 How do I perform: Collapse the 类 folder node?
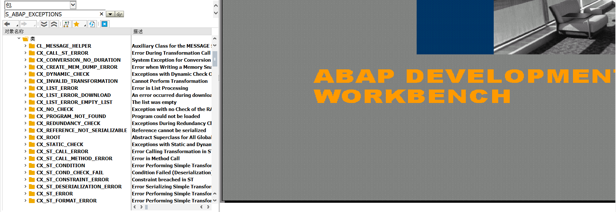(x=19, y=39)
